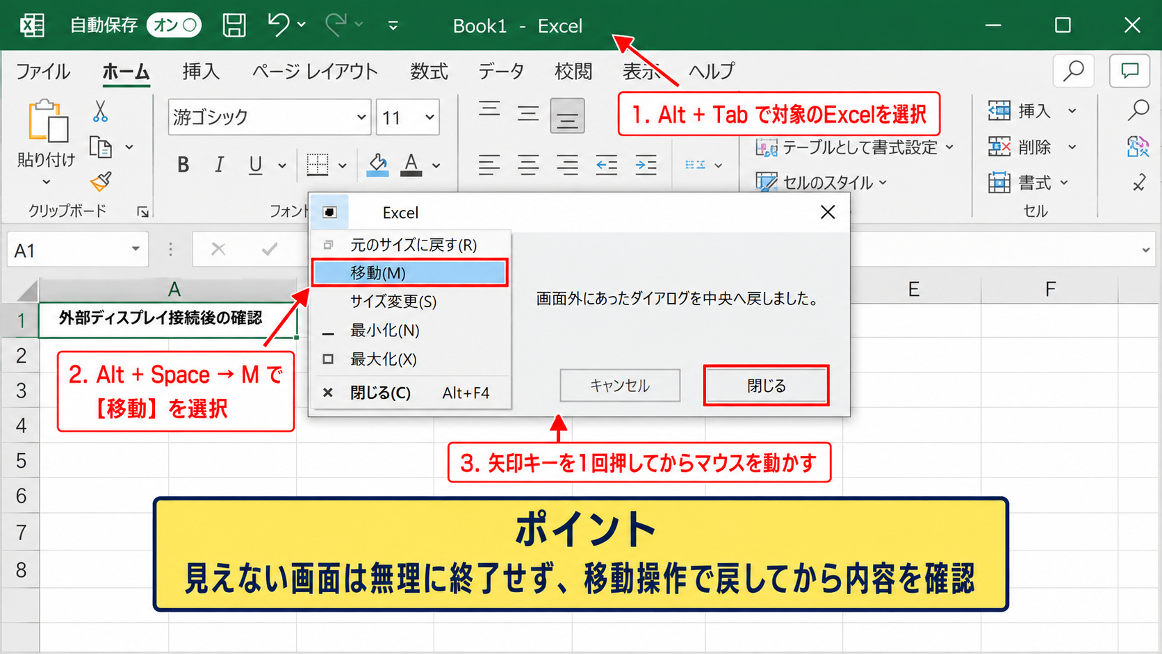
Task: Click the font color A icon
Action: pyautogui.click(x=411, y=165)
